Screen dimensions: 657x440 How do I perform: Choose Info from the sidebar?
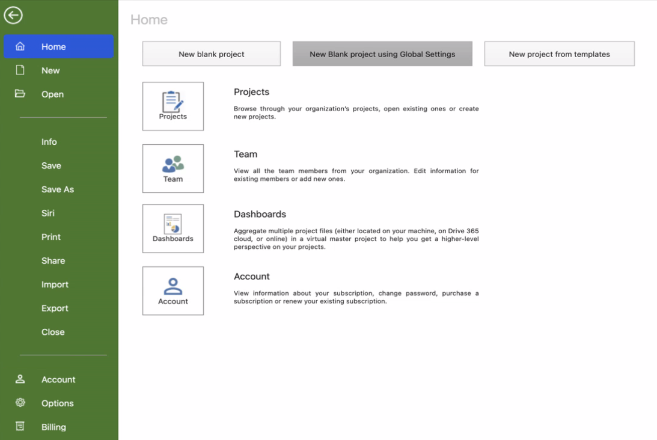[49, 142]
